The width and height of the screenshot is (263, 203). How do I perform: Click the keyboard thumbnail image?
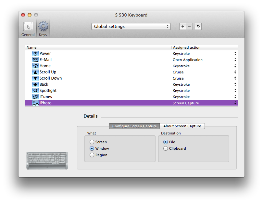(47, 161)
